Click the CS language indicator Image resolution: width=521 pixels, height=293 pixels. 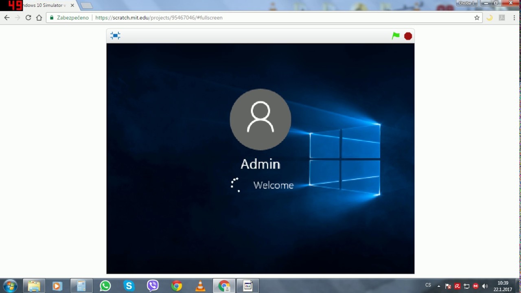[x=428, y=285]
